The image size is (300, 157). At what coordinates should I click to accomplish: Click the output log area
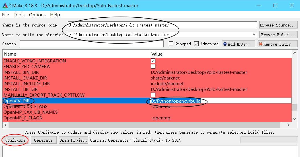150,152
